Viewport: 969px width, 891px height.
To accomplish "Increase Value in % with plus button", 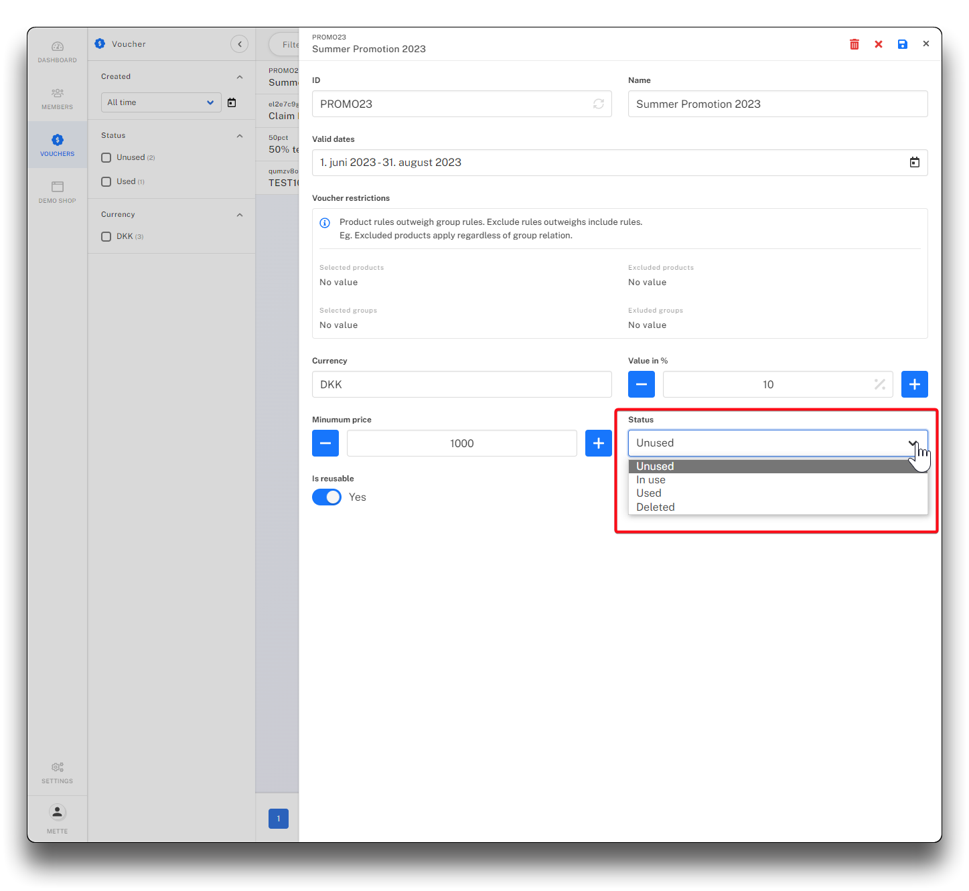I will [x=914, y=384].
